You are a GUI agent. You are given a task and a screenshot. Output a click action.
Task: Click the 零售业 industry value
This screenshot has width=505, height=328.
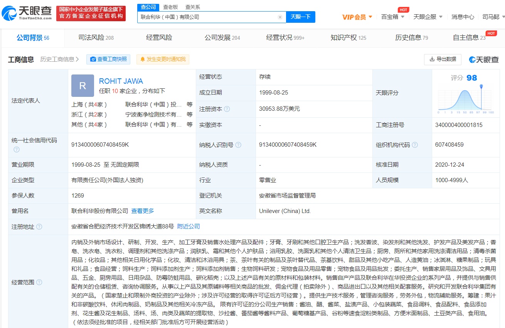(x=268, y=180)
